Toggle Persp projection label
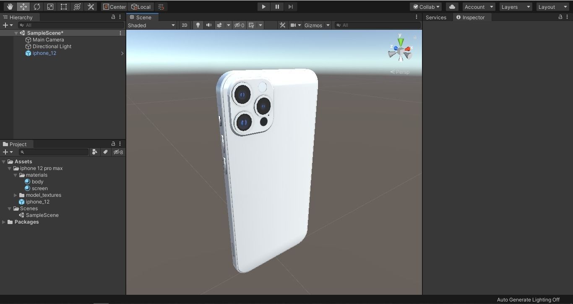Viewport: 573px width, 304px height. pyautogui.click(x=400, y=72)
